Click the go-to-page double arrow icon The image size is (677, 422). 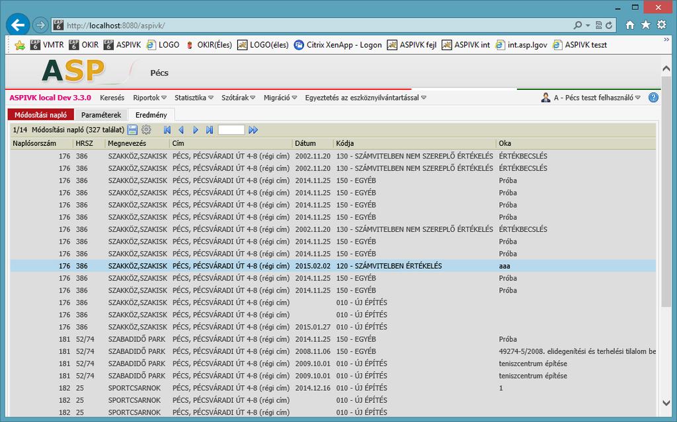point(253,130)
